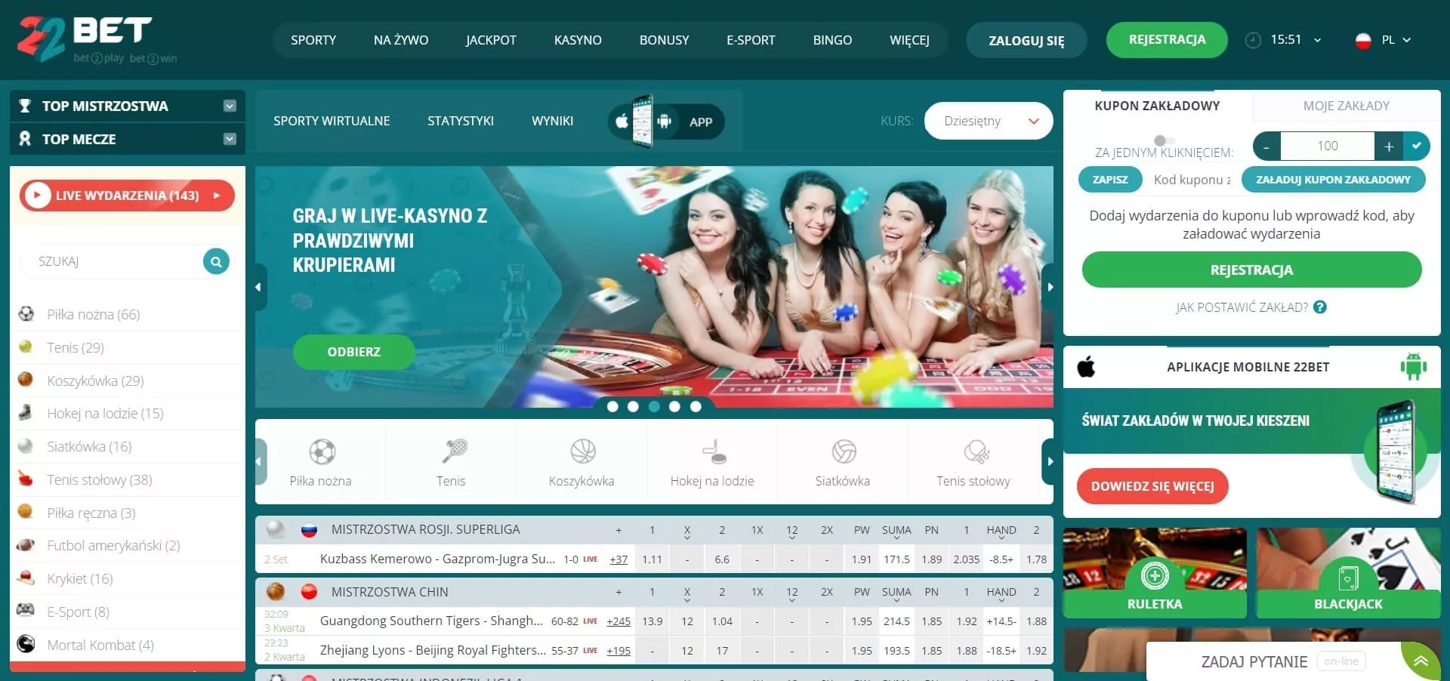This screenshot has height=681, width=1450.
Task: Switch to the Moje Zakłady tab
Action: (1346, 106)
